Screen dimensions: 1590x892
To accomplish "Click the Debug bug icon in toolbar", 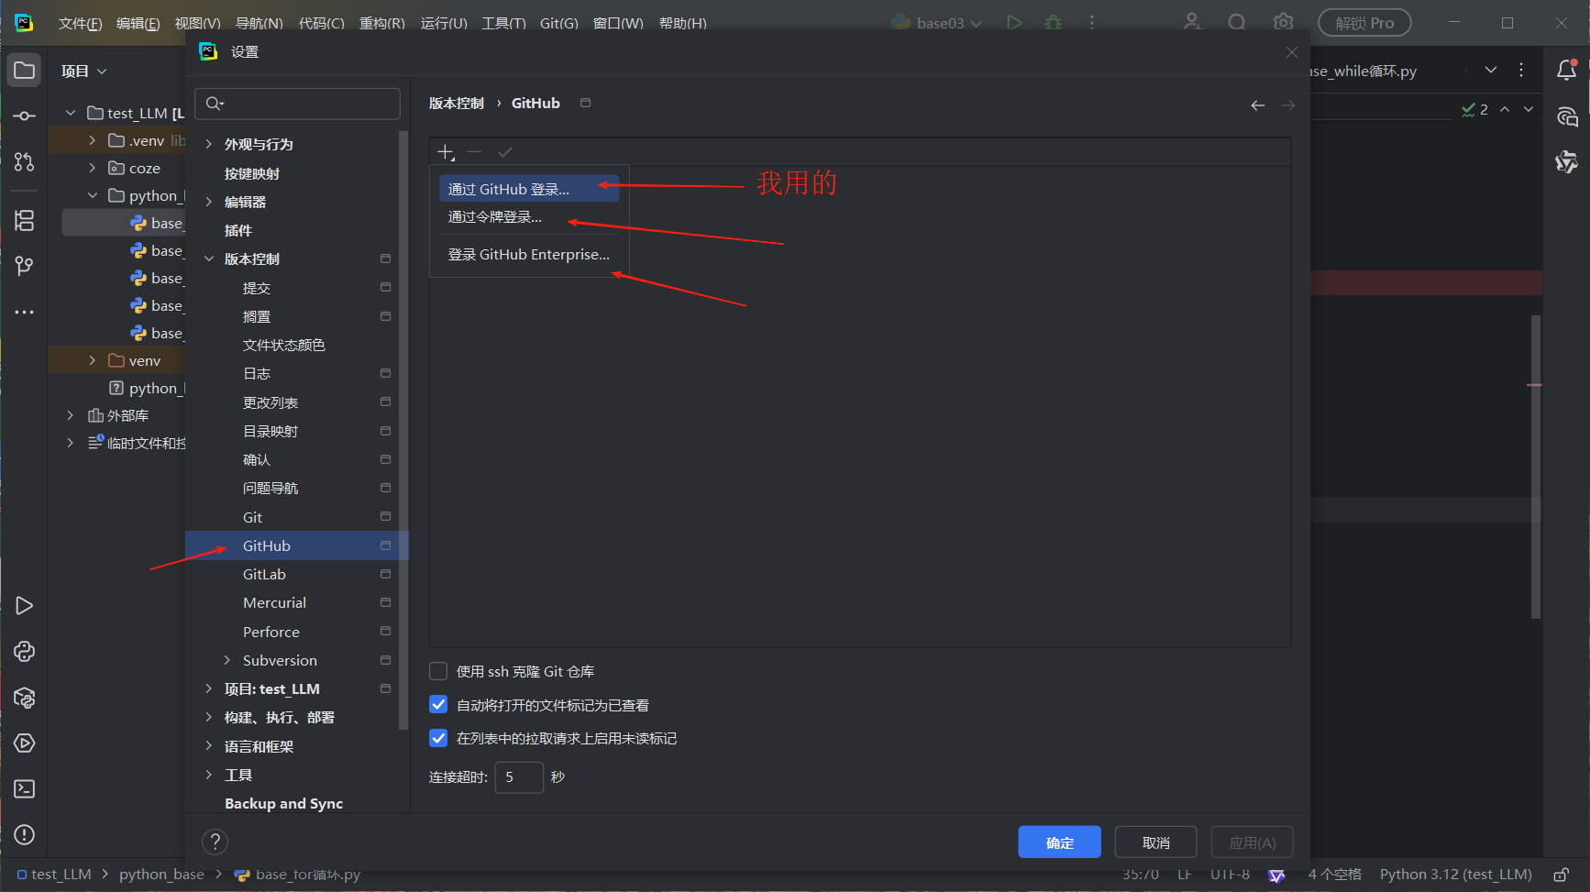I will [x=1054, y=23].
